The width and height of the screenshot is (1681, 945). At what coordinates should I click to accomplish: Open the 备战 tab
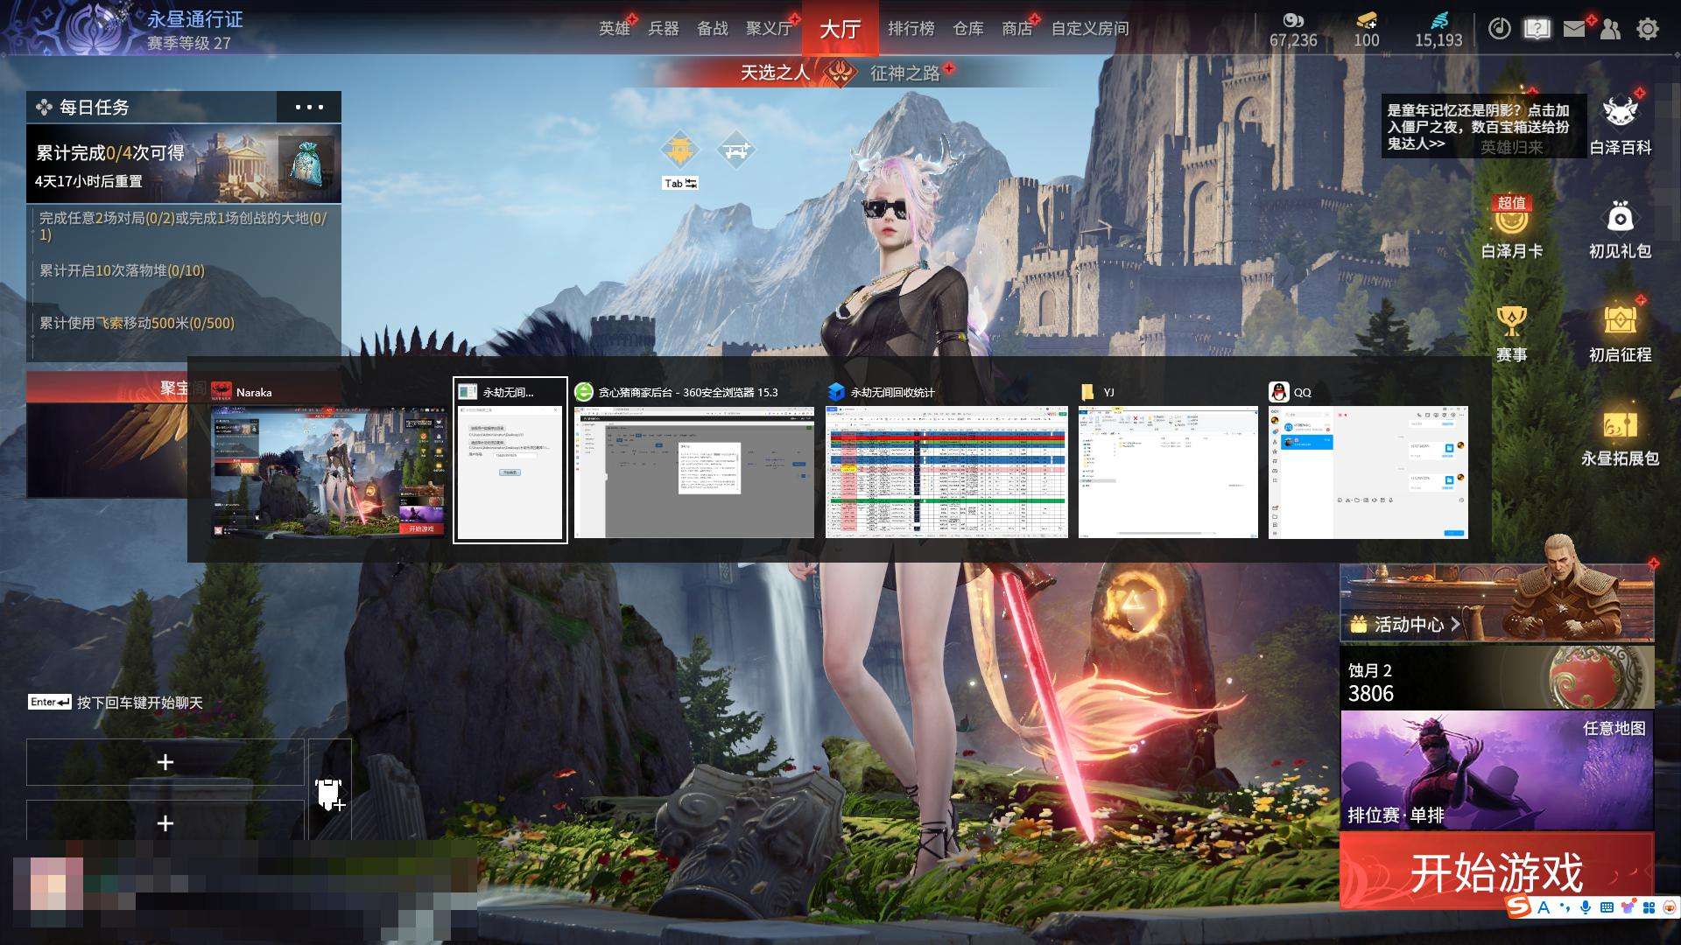pos(713,29)
